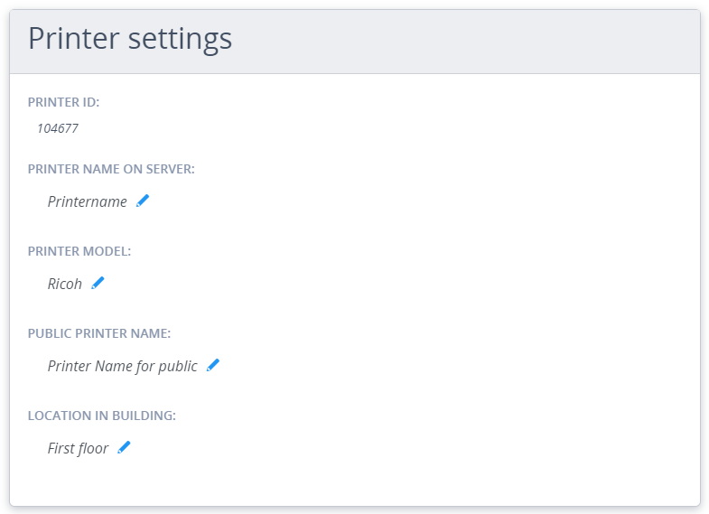
Task: Click the Printer settings heading
Action: coord(130,39)
